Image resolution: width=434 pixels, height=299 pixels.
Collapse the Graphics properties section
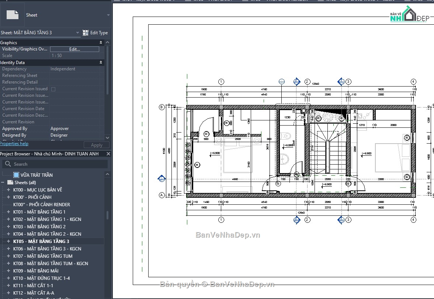pos(101,43)
